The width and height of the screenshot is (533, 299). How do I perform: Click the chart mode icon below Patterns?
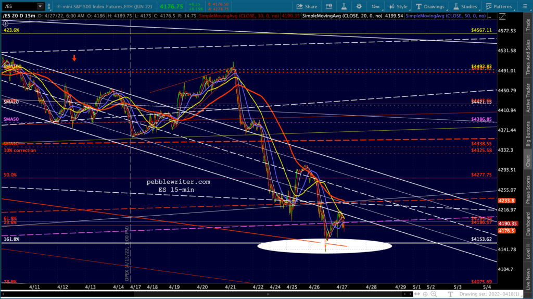click(x=502, y=16)
